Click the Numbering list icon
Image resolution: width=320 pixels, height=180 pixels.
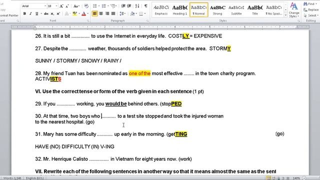[x=103, y=6]
